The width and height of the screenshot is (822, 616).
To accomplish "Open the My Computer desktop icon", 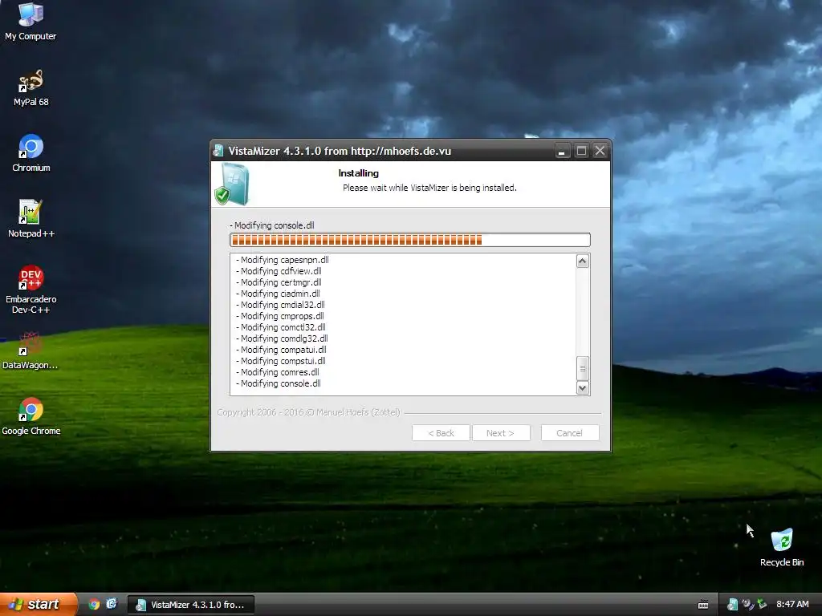I will pos(31,22).
